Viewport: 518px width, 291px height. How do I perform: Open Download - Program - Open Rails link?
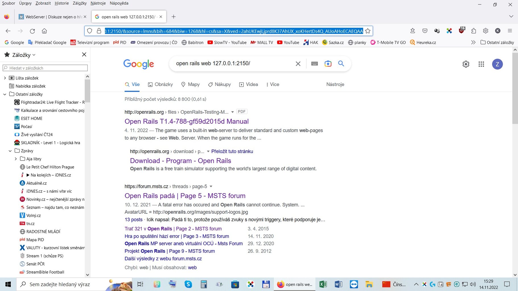tap(181, 161)
